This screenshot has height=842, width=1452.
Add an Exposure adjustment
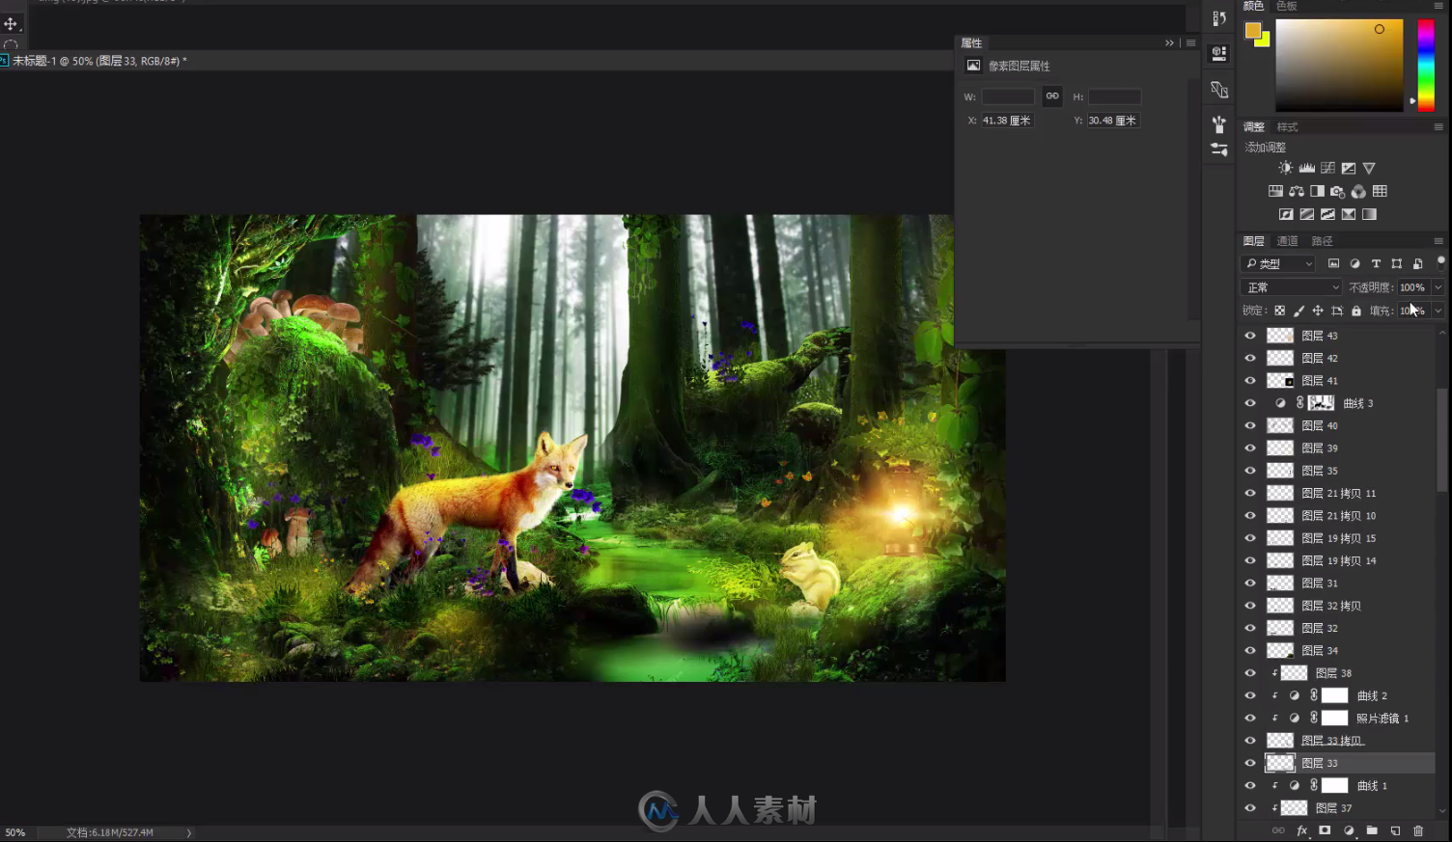click(x=1349, y=168)
